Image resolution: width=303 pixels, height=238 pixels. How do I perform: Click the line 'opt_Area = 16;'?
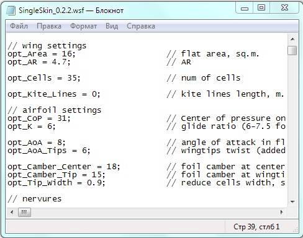(x=42, y=54)
